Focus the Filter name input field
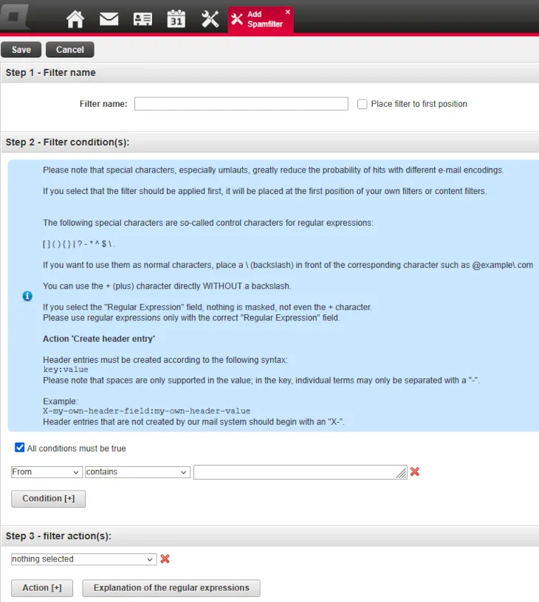The image size is (539, 602). (241, 104)
